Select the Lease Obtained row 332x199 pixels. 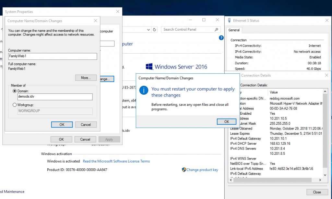pyautogui.click(x=276, y=129)
